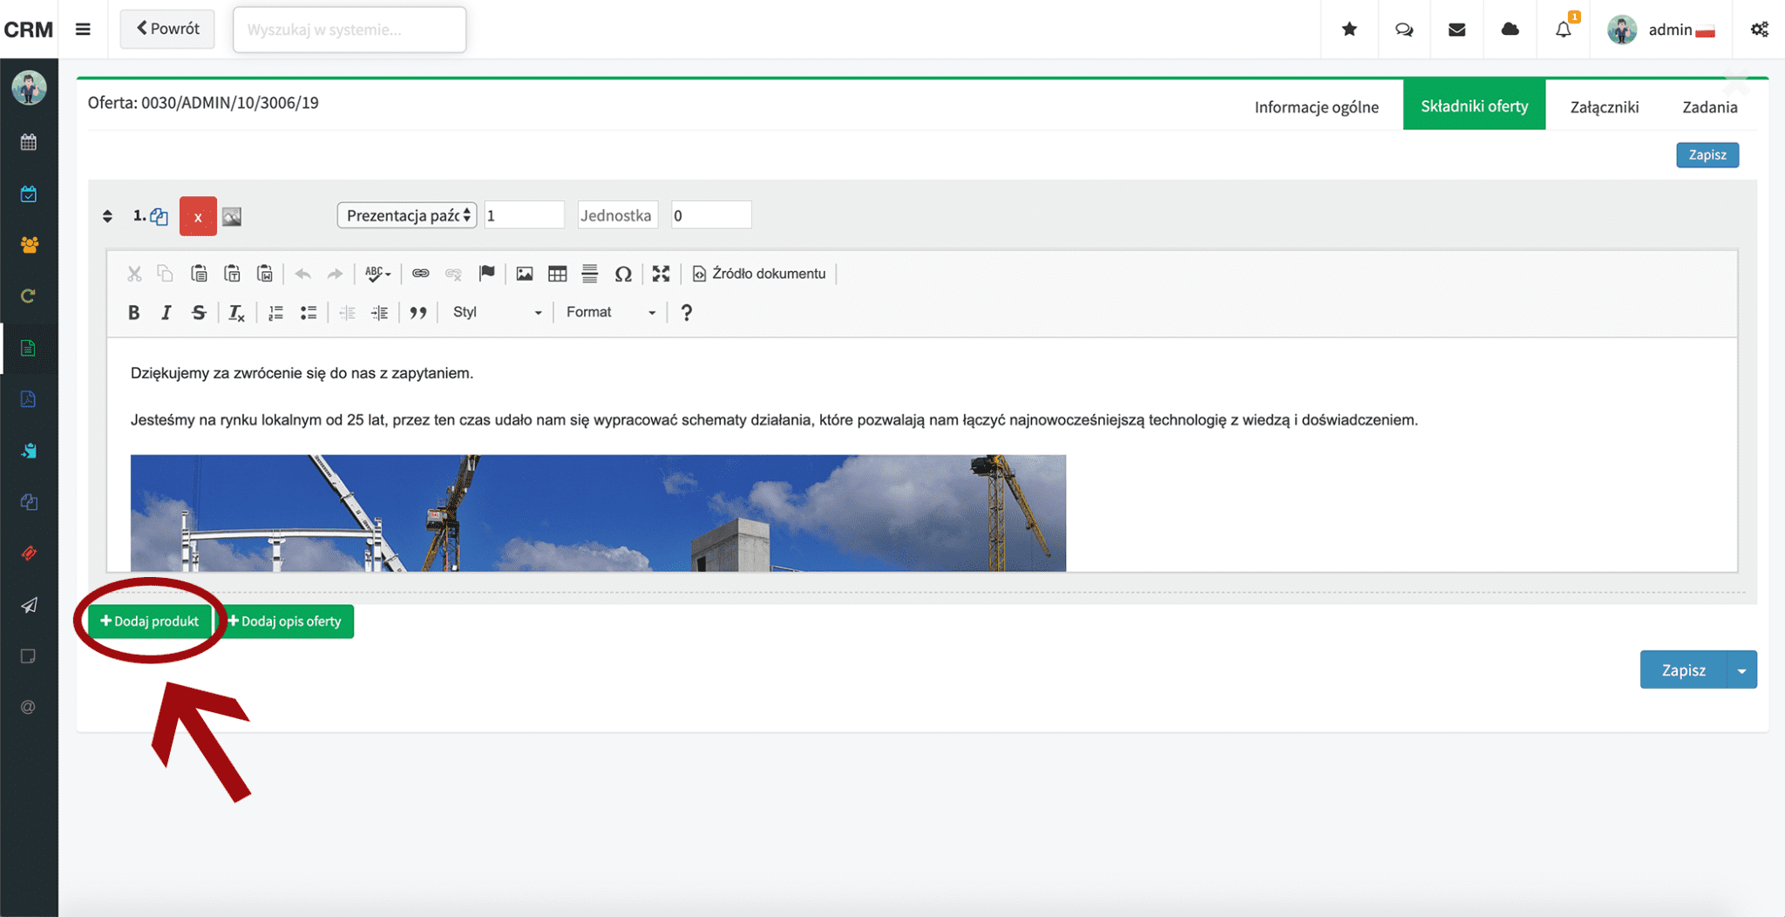This screenshot has width=1785, height=917.
Task: Click the quantity field containing 1
Action: tap(524, 215)
